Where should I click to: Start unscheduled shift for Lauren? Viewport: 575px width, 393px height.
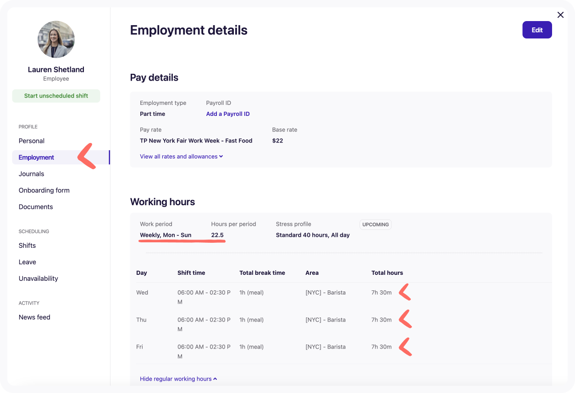[x=56, y=96]
